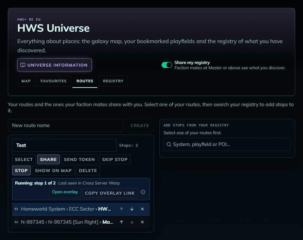The image size is (303, 240).
Task: Open the overlay link
Action: [65, 192]
